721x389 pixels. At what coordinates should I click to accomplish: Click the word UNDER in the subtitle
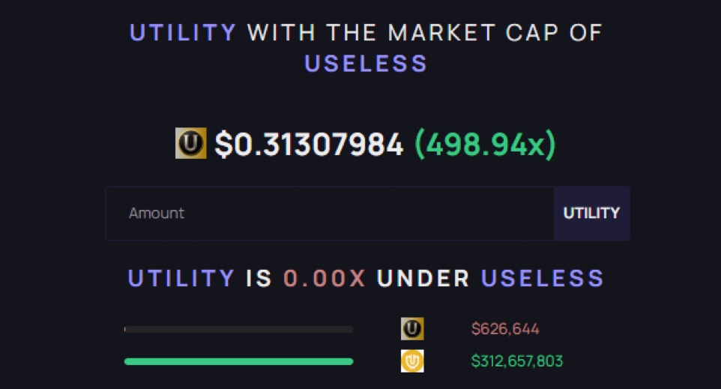tap(423, 278)
